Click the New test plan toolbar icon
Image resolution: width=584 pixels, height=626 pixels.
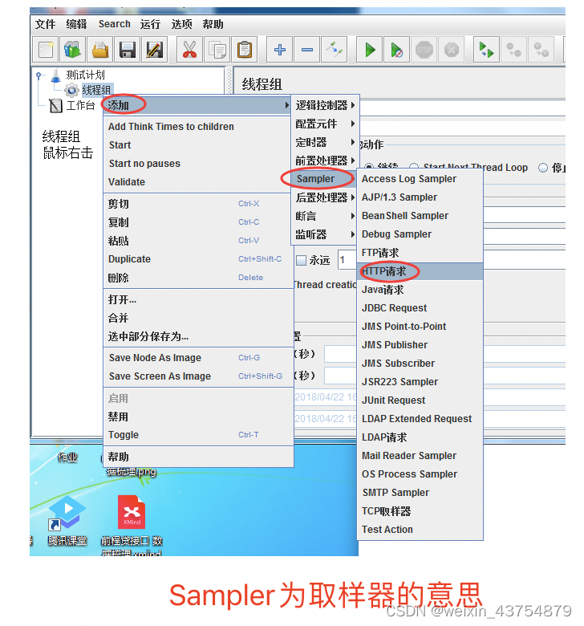pyautogui.click(x=46, y=50)
